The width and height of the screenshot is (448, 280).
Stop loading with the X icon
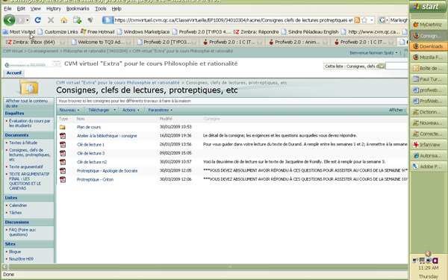[51, 20]
